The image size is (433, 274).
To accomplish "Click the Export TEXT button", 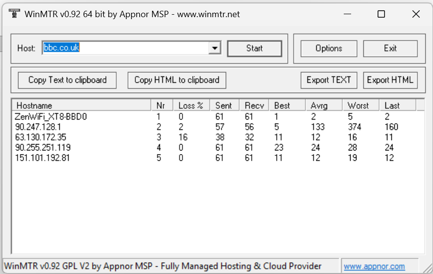I will (x=329, y=80).
